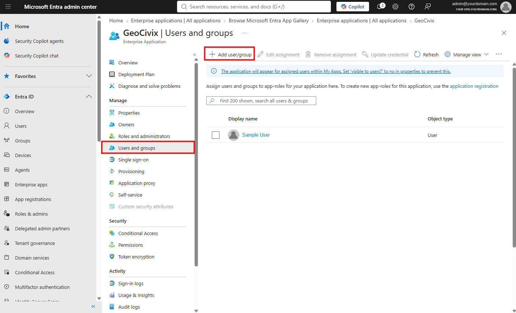Screen dimensions: 516x313
Task: Open the feedback icon in header
Action: point(428,7)
